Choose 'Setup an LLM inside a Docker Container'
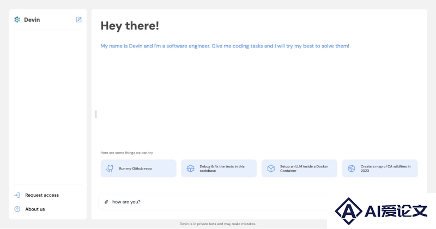The image size is (436, 229). (x=299, y=168)
